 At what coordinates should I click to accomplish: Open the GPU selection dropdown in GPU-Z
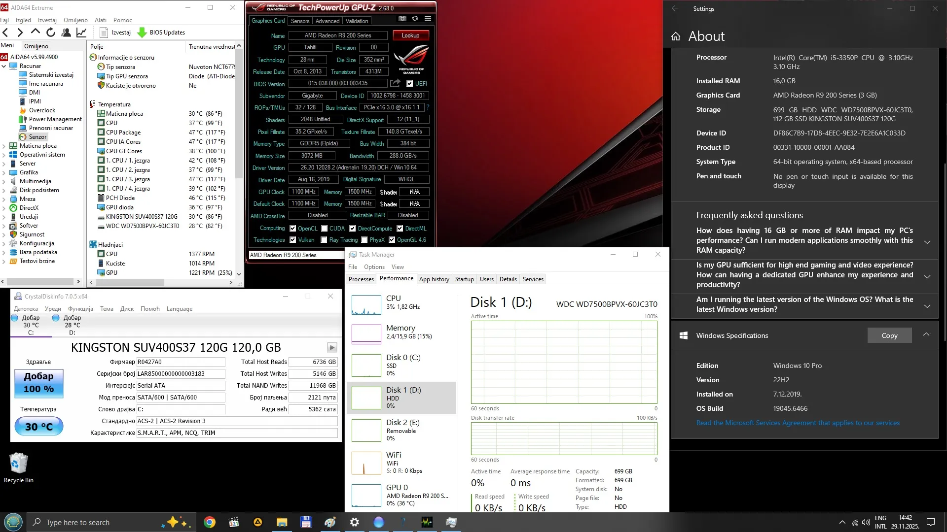296,255
